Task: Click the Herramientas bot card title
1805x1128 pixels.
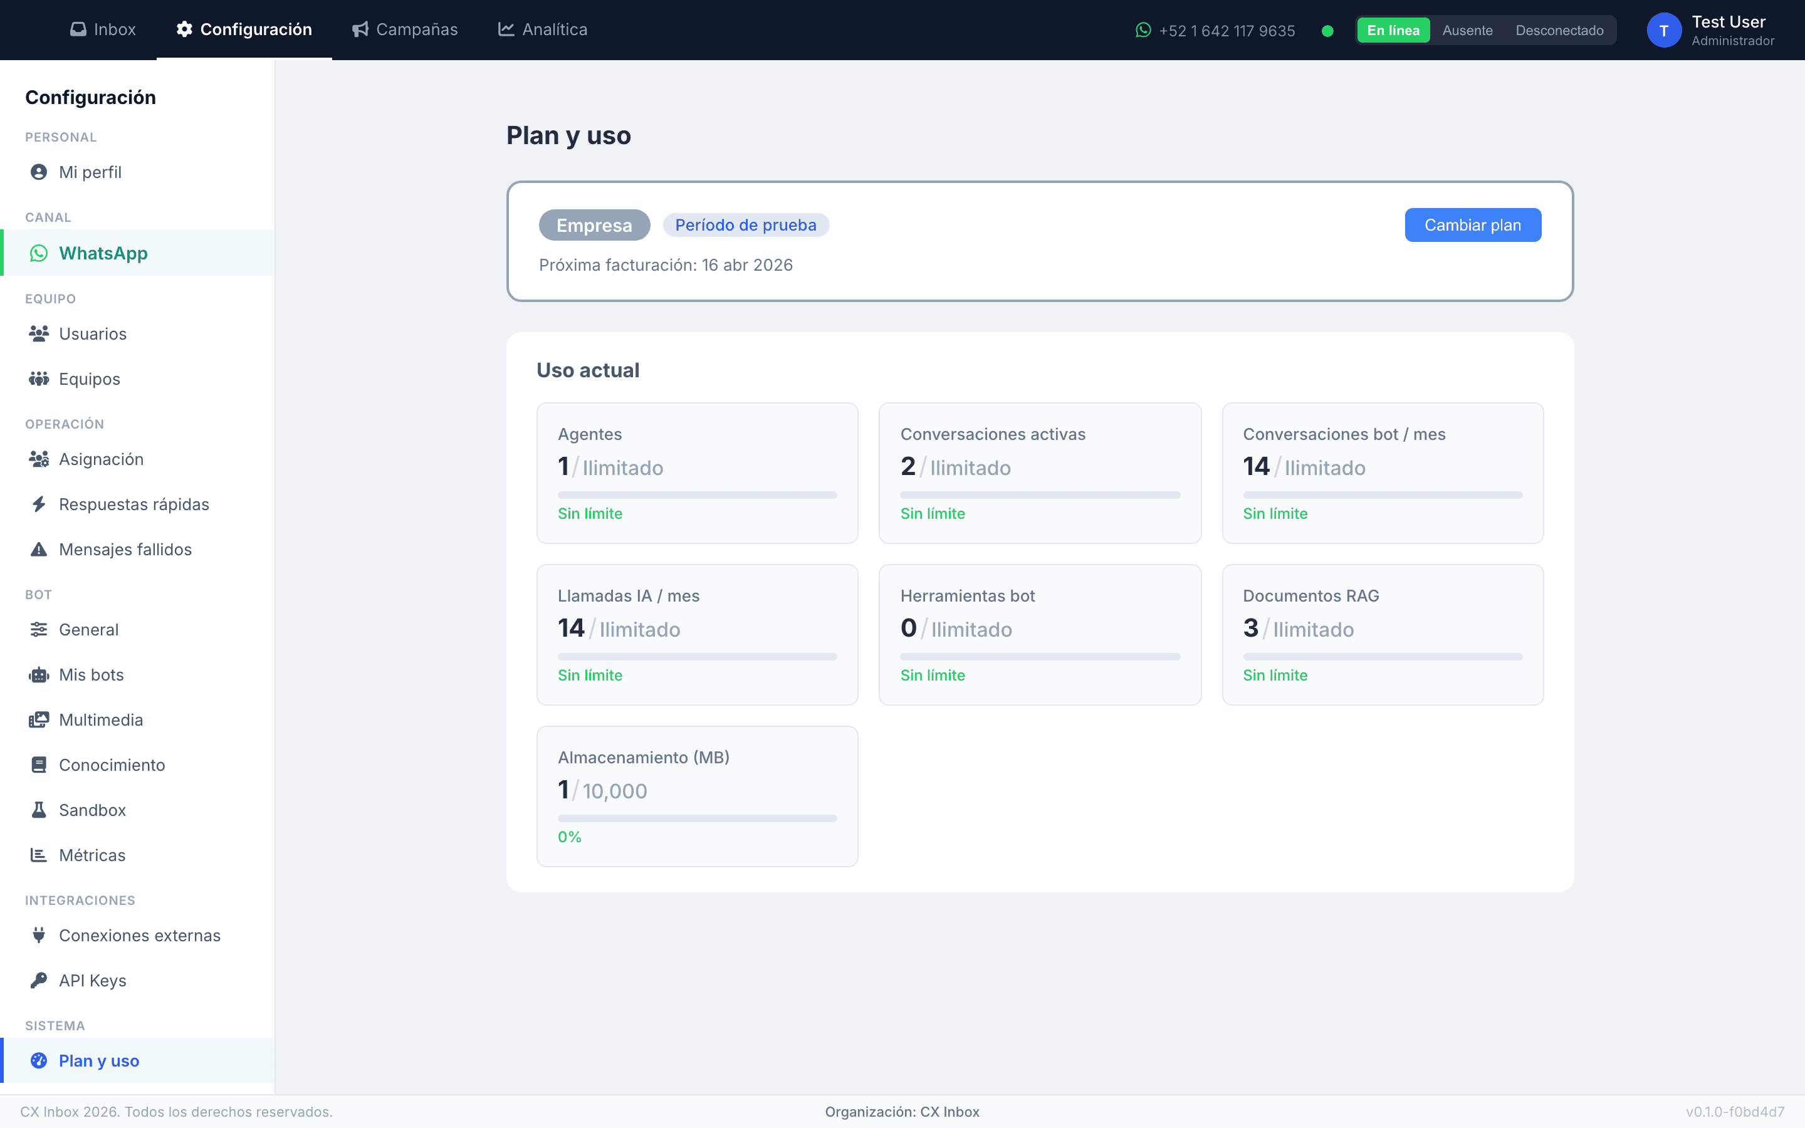Action: [968, 596]
